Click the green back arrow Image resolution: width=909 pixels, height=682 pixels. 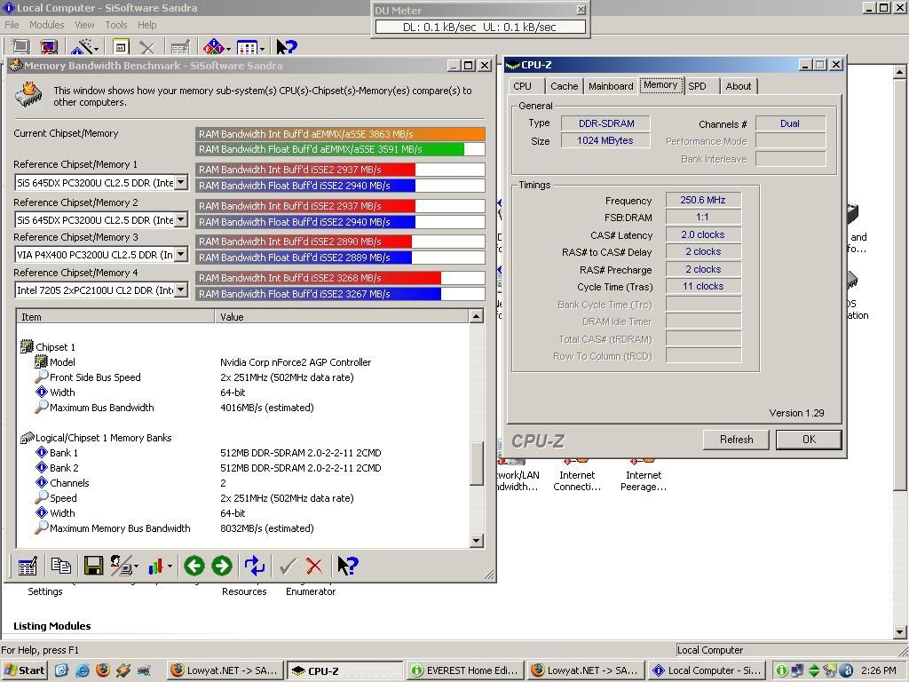[194, 566]
